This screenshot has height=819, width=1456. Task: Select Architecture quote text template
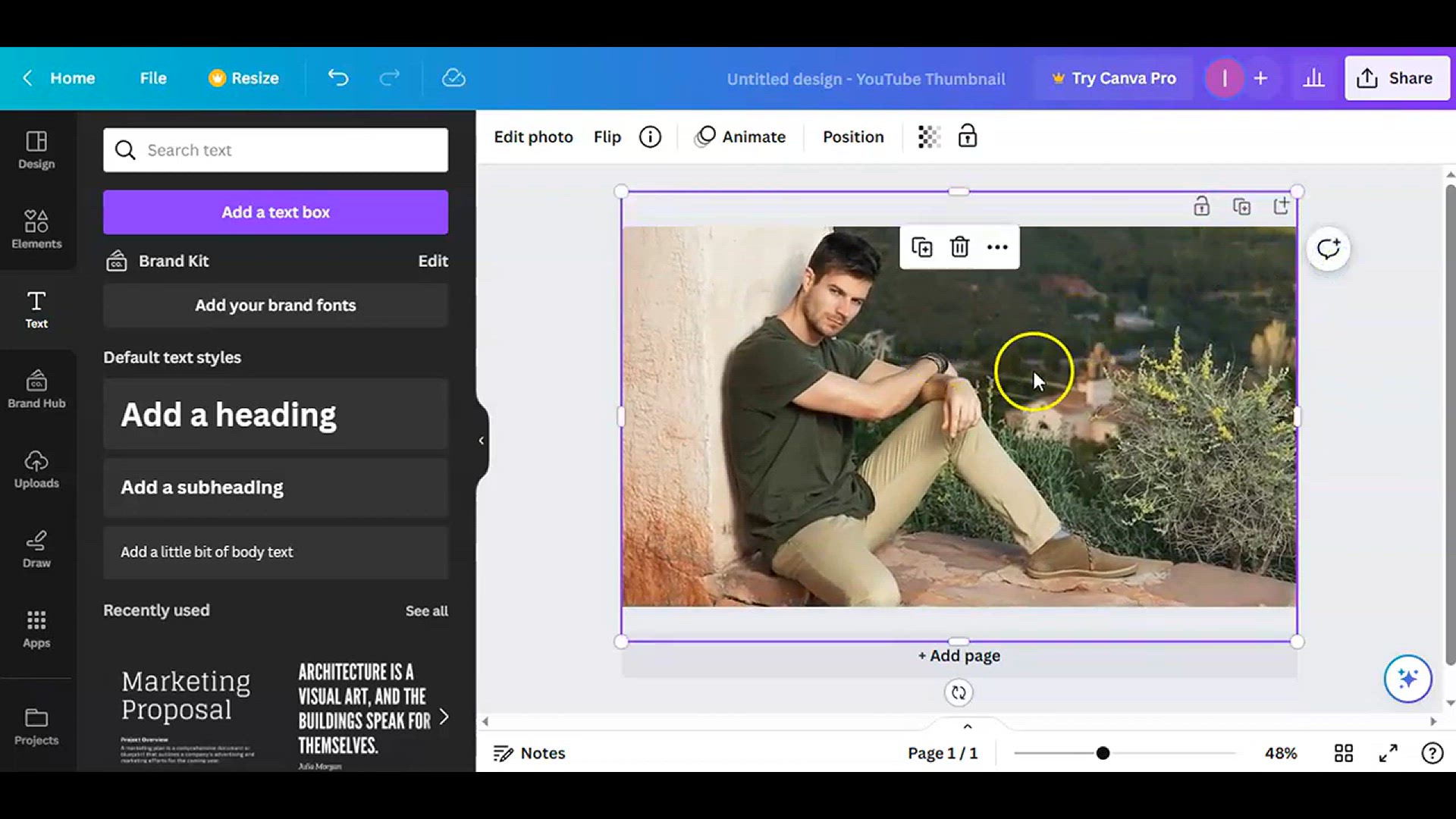362,717
